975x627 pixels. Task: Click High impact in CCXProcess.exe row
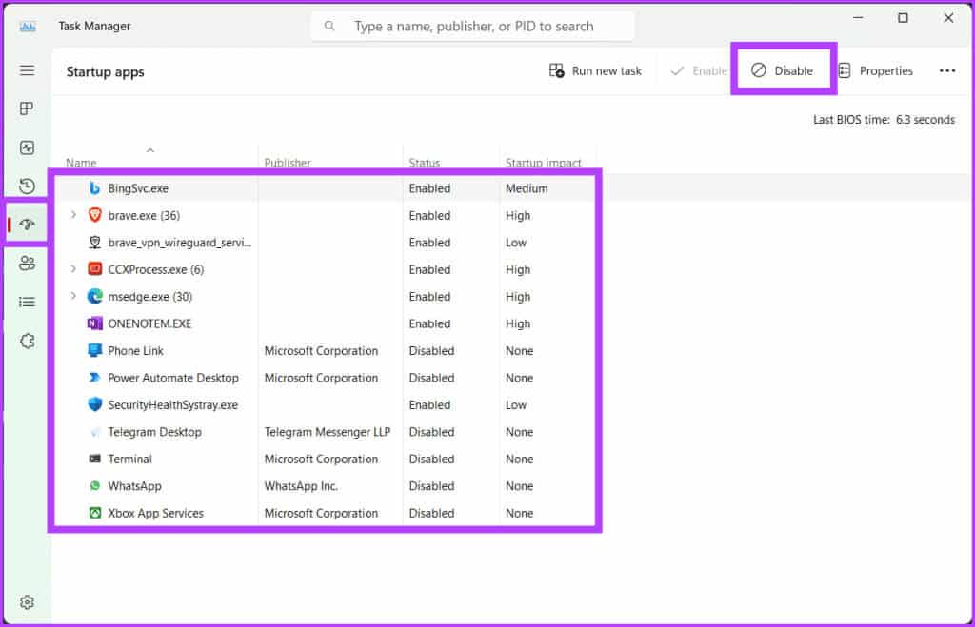pos(517,269)
